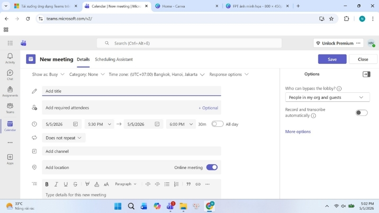Open Copilot from the taskbar
379x213 pixels.
pos(157,206)
